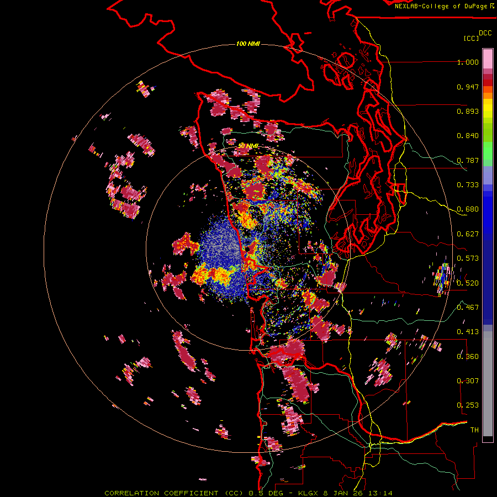Image resolution: width=497 pixels, height=497 pixels.
Task: Click the [CC] unit label above the legend
Action: point(471,38)
